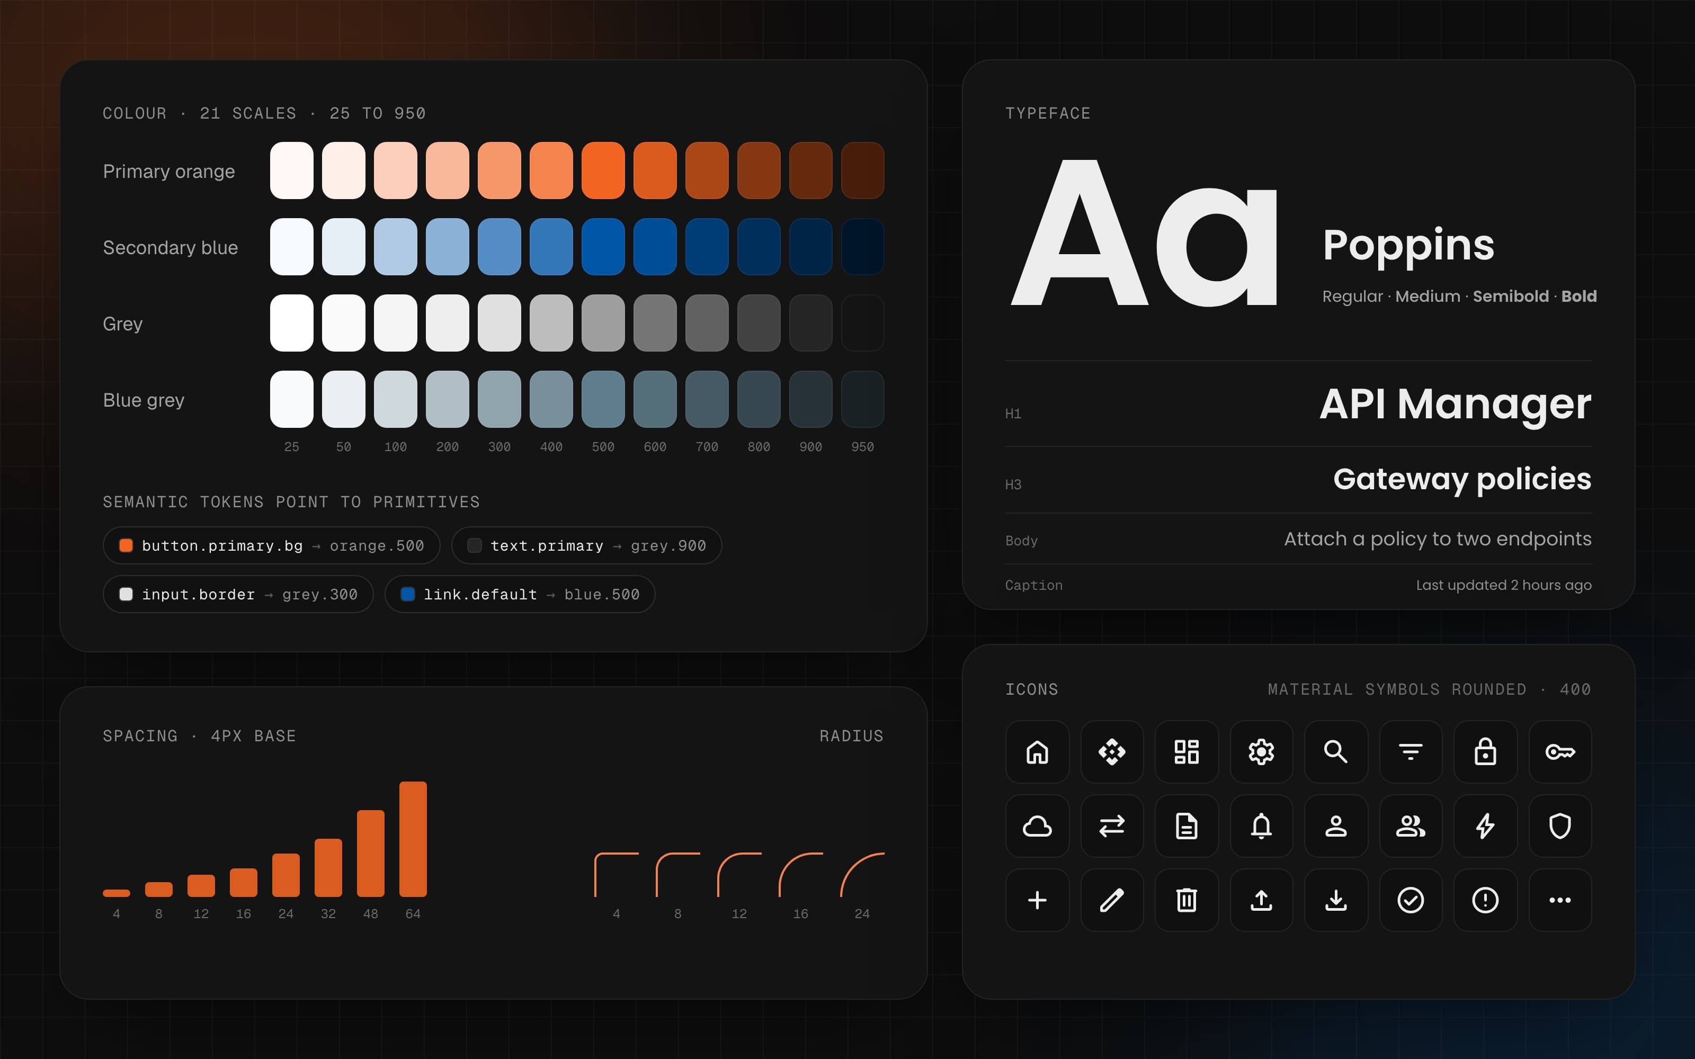Click the home icon tile
The height and width of the screenshot is (1059, 1695).
1037,751
